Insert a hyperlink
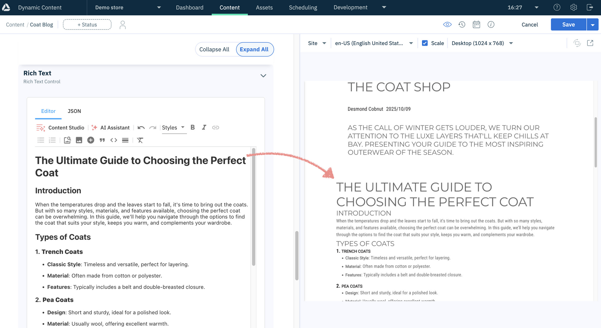 (x=216, y=128)
